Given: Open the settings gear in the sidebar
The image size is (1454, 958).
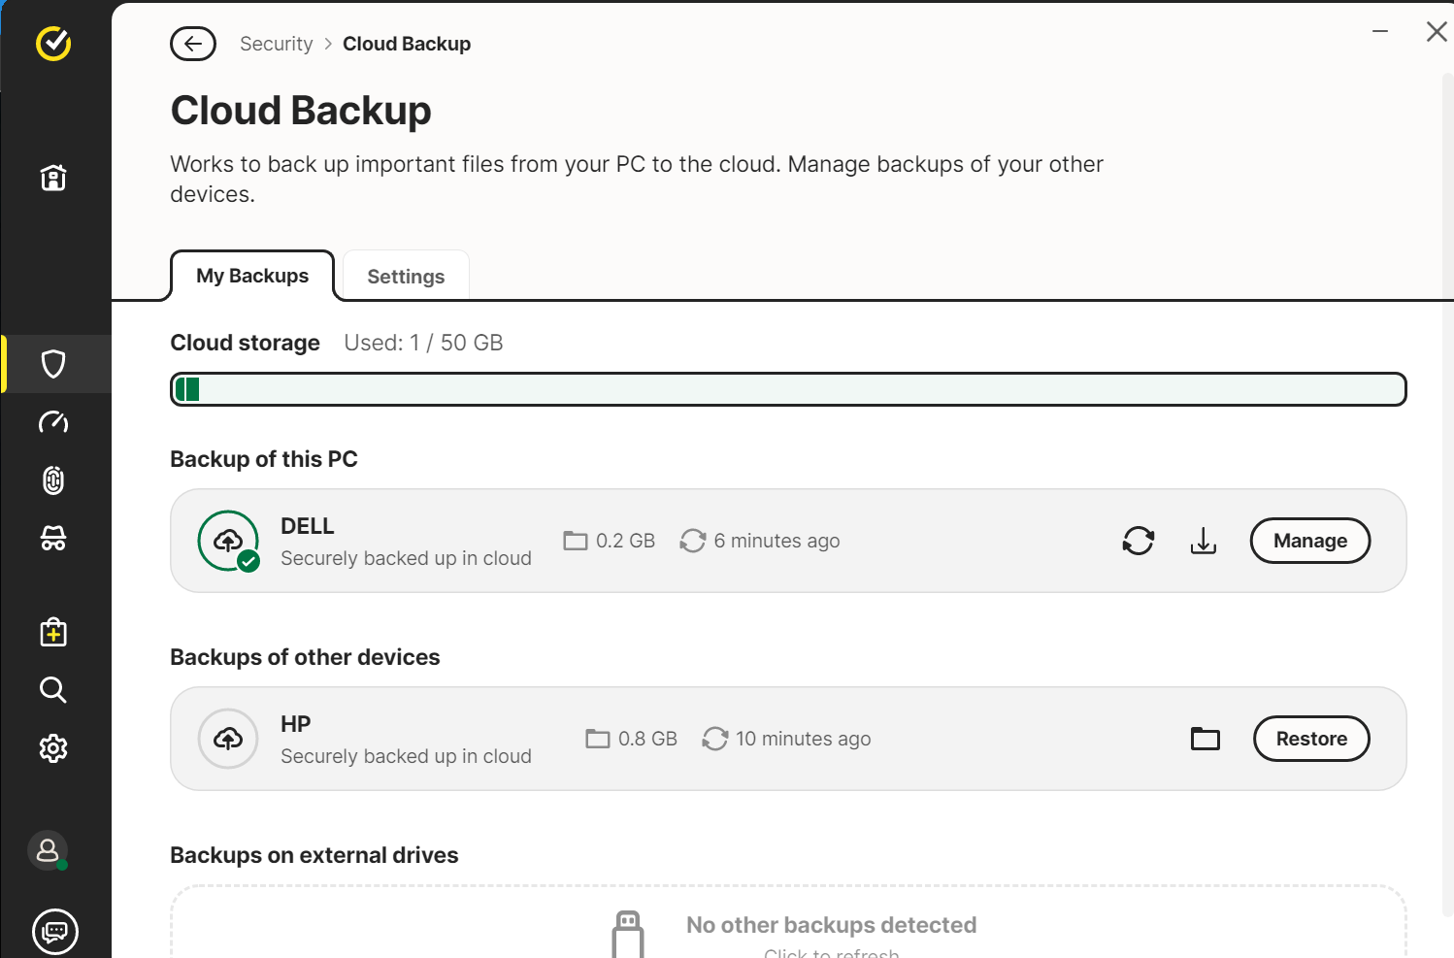Looking at the screenshot, I should (x=53, y=748).
